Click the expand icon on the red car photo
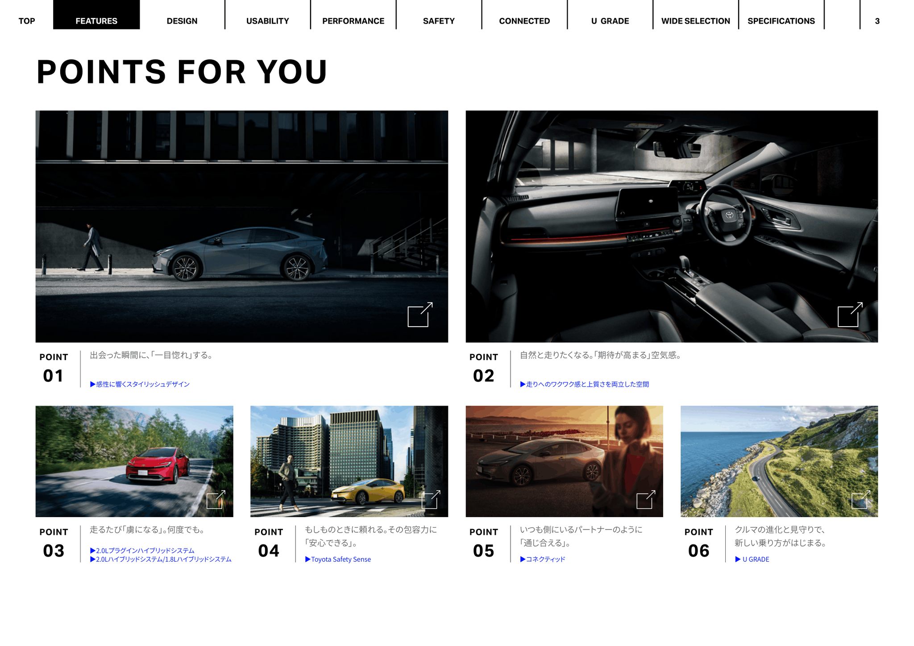Image resolution: width=914 pixels, height=646 pixels. (x=216, y=499)
